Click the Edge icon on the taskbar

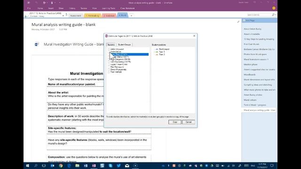[x=69, y=166]
